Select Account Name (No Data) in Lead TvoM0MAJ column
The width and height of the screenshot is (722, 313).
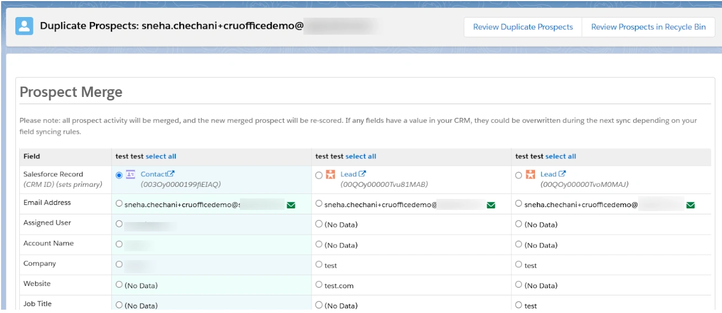tap(518, 244)
